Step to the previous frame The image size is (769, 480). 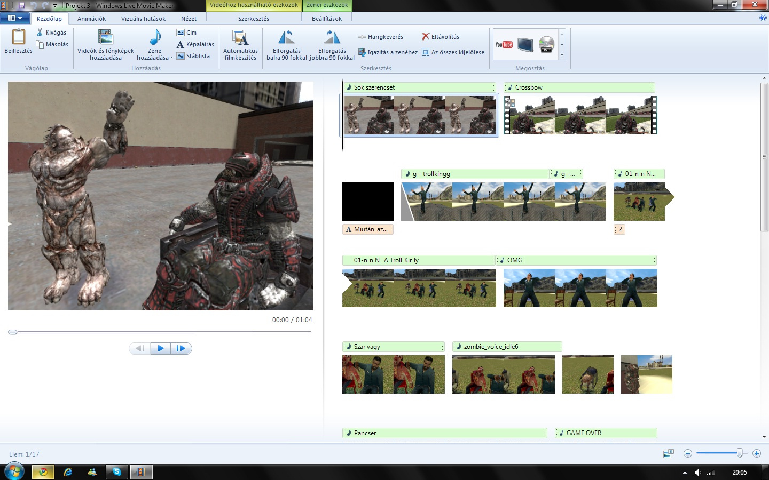click(x=140, y=348)
